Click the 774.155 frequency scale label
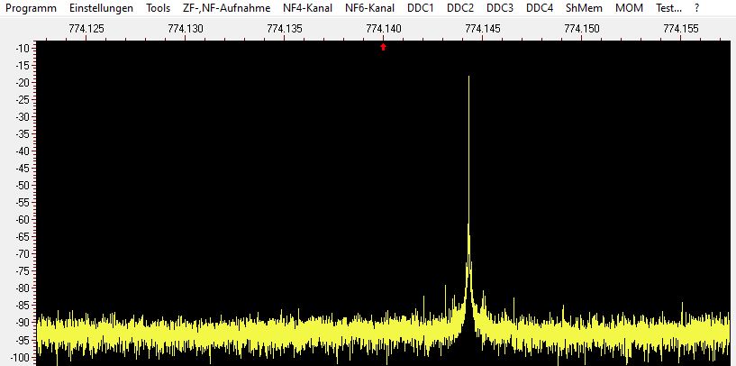 click(681, 29)
